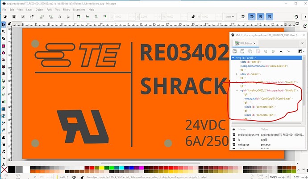Click Select All objects toolbar icon
308x179 pixels.
pyautogui.click(x=5, y=16)
